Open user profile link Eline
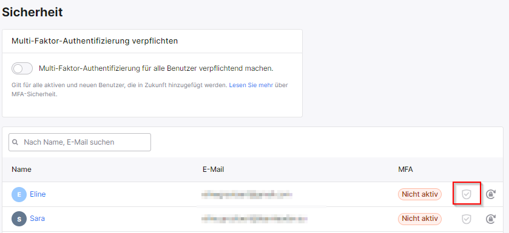The image size is (509, 233). pos(38,194)
